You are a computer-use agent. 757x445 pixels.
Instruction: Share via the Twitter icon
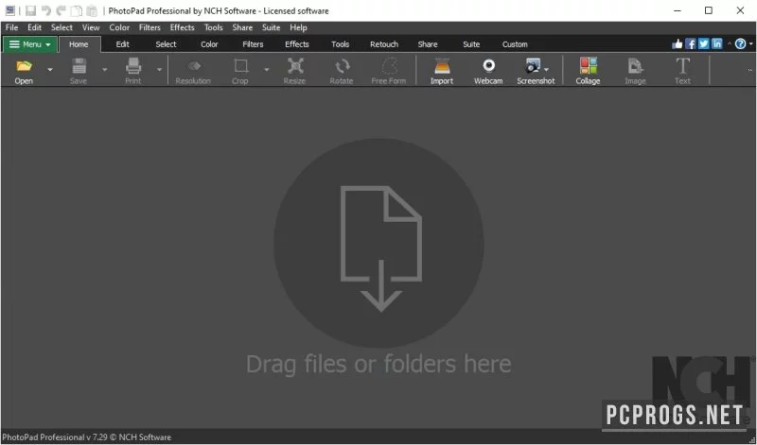click(x=703, y=43)
